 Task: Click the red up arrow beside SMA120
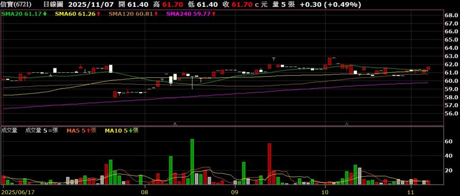(x=155, y=14)
